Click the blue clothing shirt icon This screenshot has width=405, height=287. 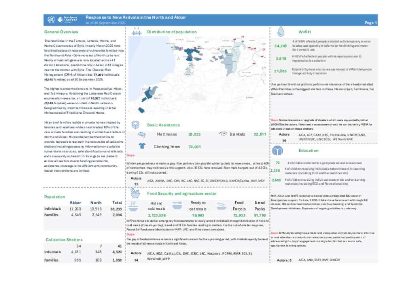pos(142,146)
